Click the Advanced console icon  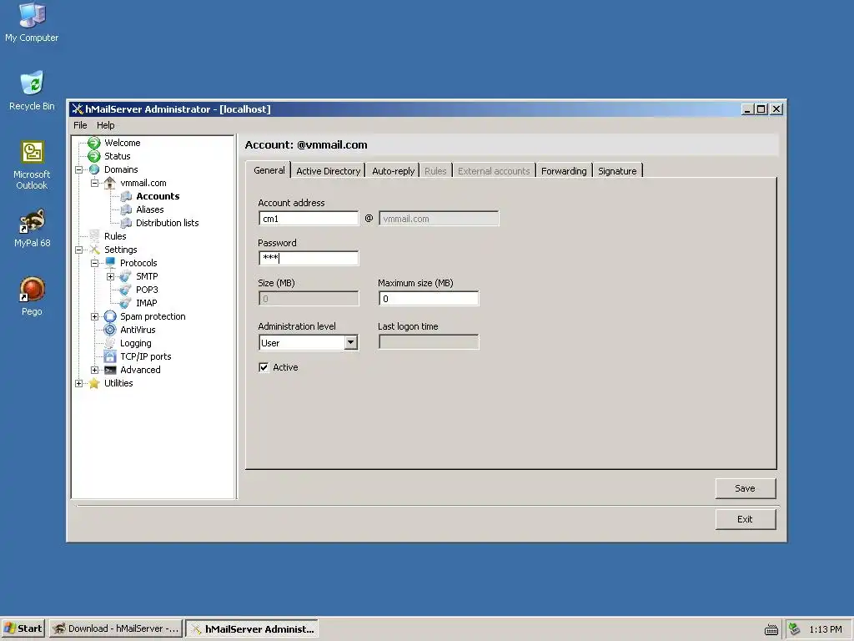[x=110, y=370]
